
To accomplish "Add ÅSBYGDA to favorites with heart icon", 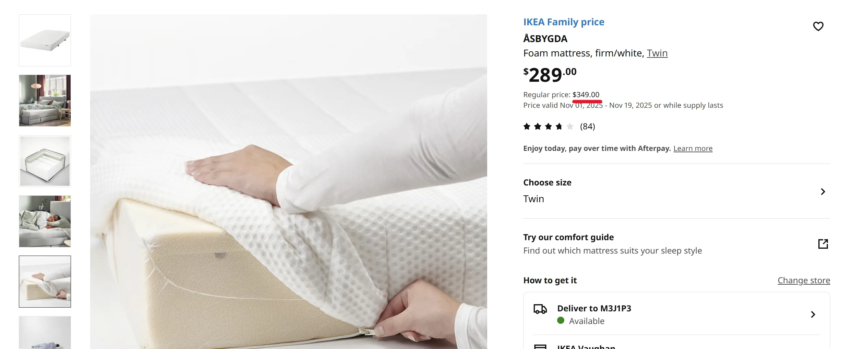I will (818, 26).
